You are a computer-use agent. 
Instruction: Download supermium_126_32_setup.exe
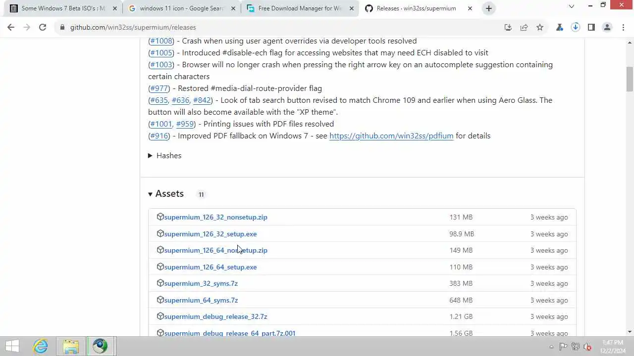click(211, 234)
